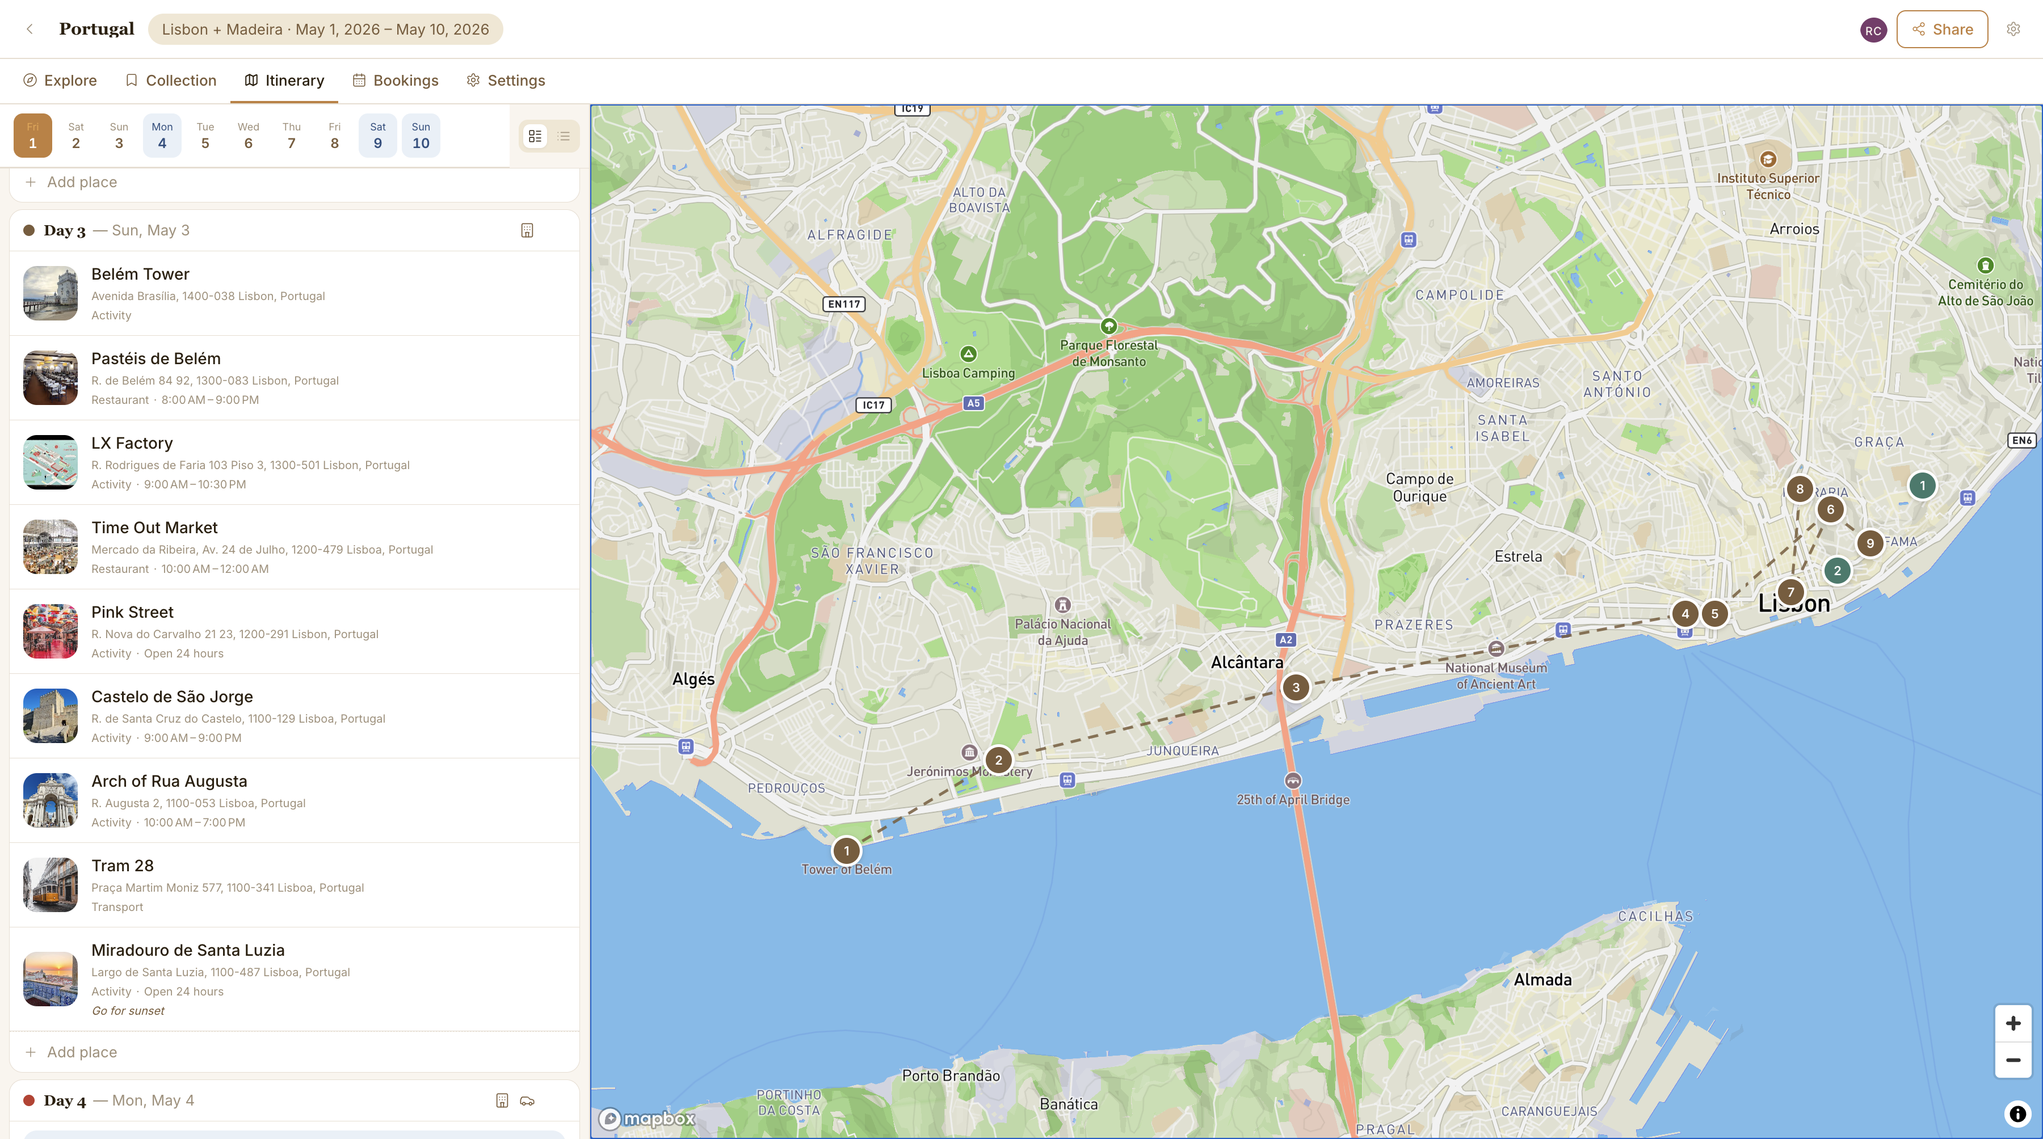Viewport: 2043px width, 1139px height.
Task: Click the hotel icon on the Day 3 header
Action: point(527,230)
